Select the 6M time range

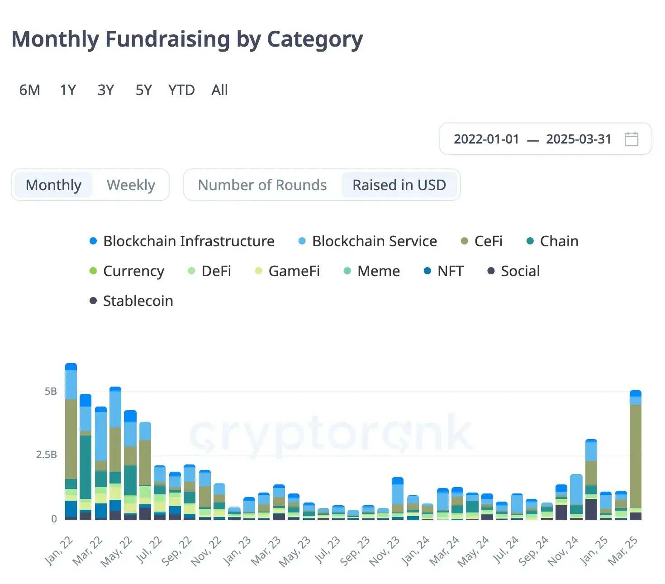tap(29, 90)
